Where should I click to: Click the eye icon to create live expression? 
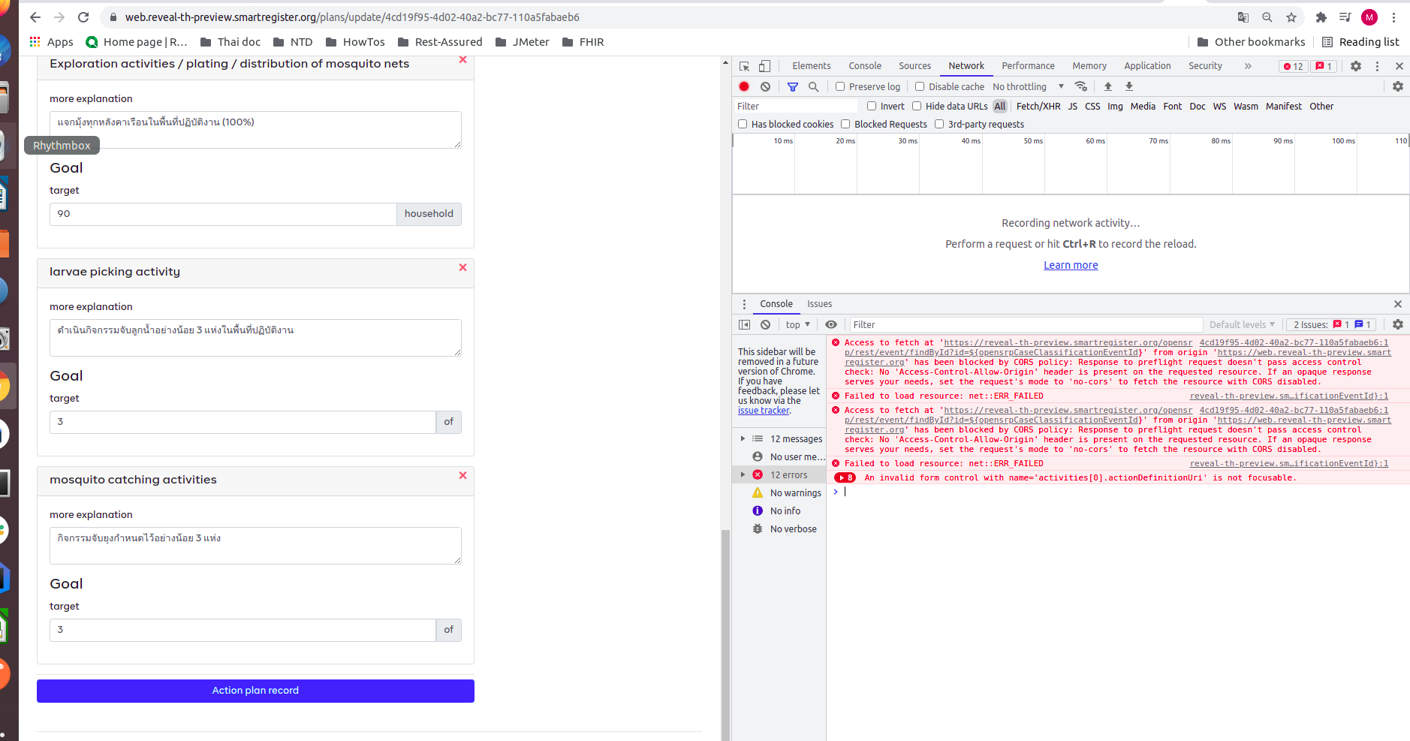831,324
